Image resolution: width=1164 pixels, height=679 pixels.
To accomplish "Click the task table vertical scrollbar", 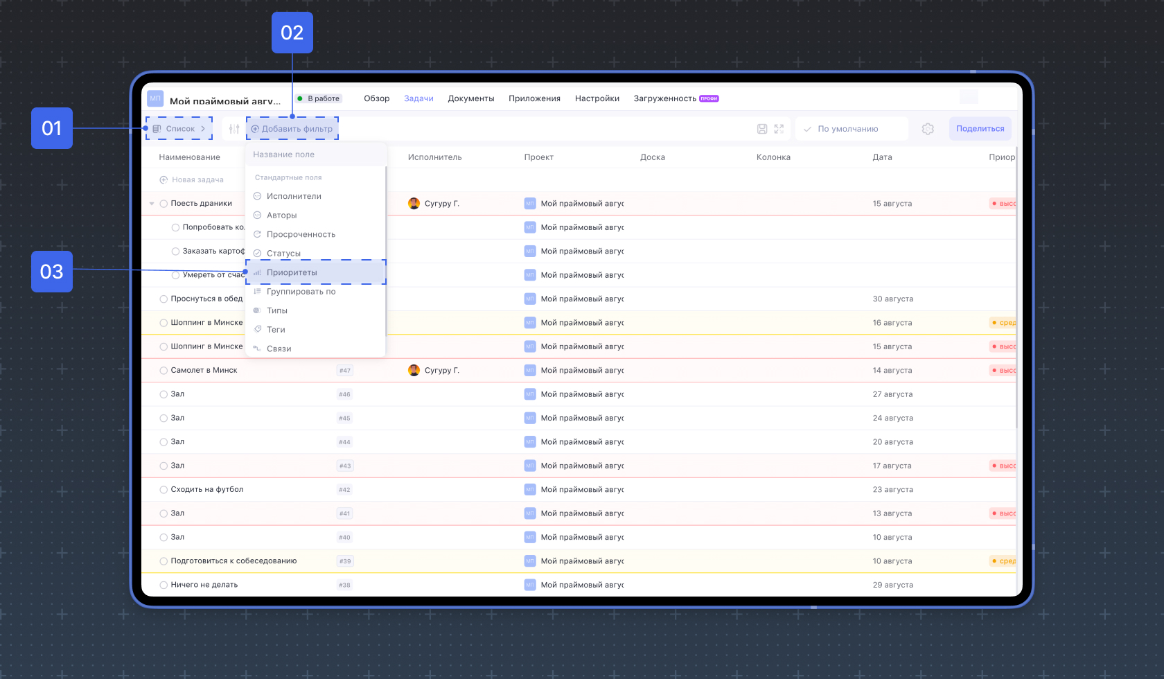I will 1017,288.
